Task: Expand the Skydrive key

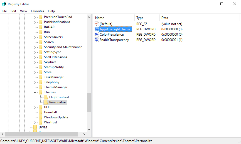Action: coord(35,62)
